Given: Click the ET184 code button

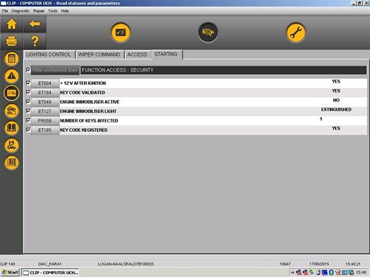Looking at the screenshot, I should pyautogui.click(x=44, y=92).
